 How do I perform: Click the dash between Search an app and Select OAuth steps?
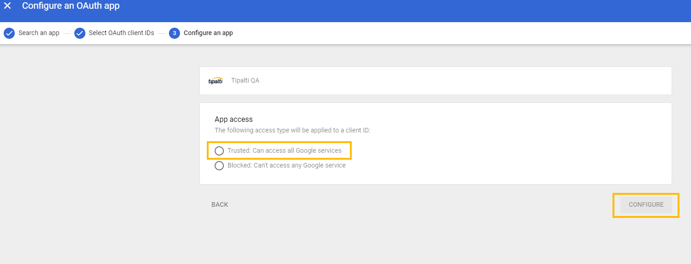[x=67, y=33]
